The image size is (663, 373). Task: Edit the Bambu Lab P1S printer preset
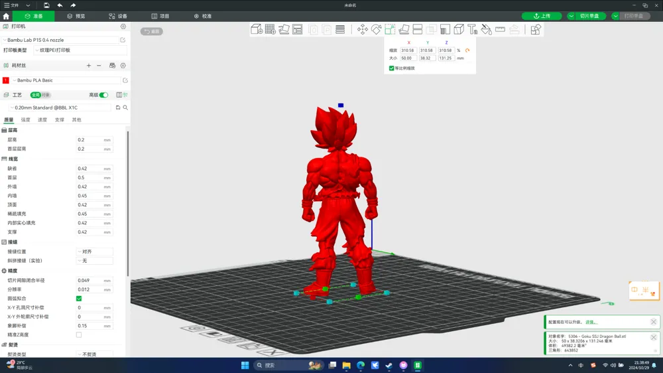123,40
